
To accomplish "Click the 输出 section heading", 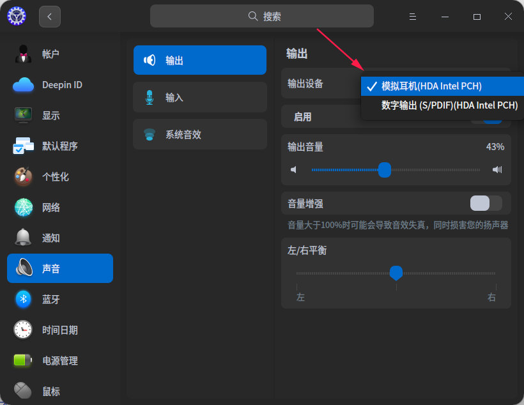I will coord(297,54).
